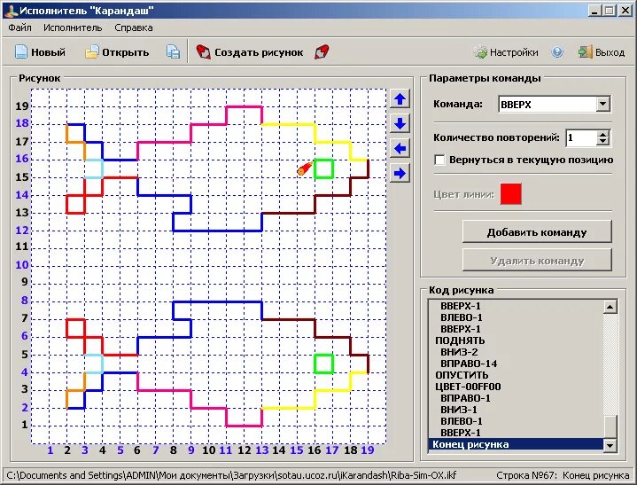Enable Вернуться в текущую позицию checkbox
This screenshot has height=485, width=637.
439,160
